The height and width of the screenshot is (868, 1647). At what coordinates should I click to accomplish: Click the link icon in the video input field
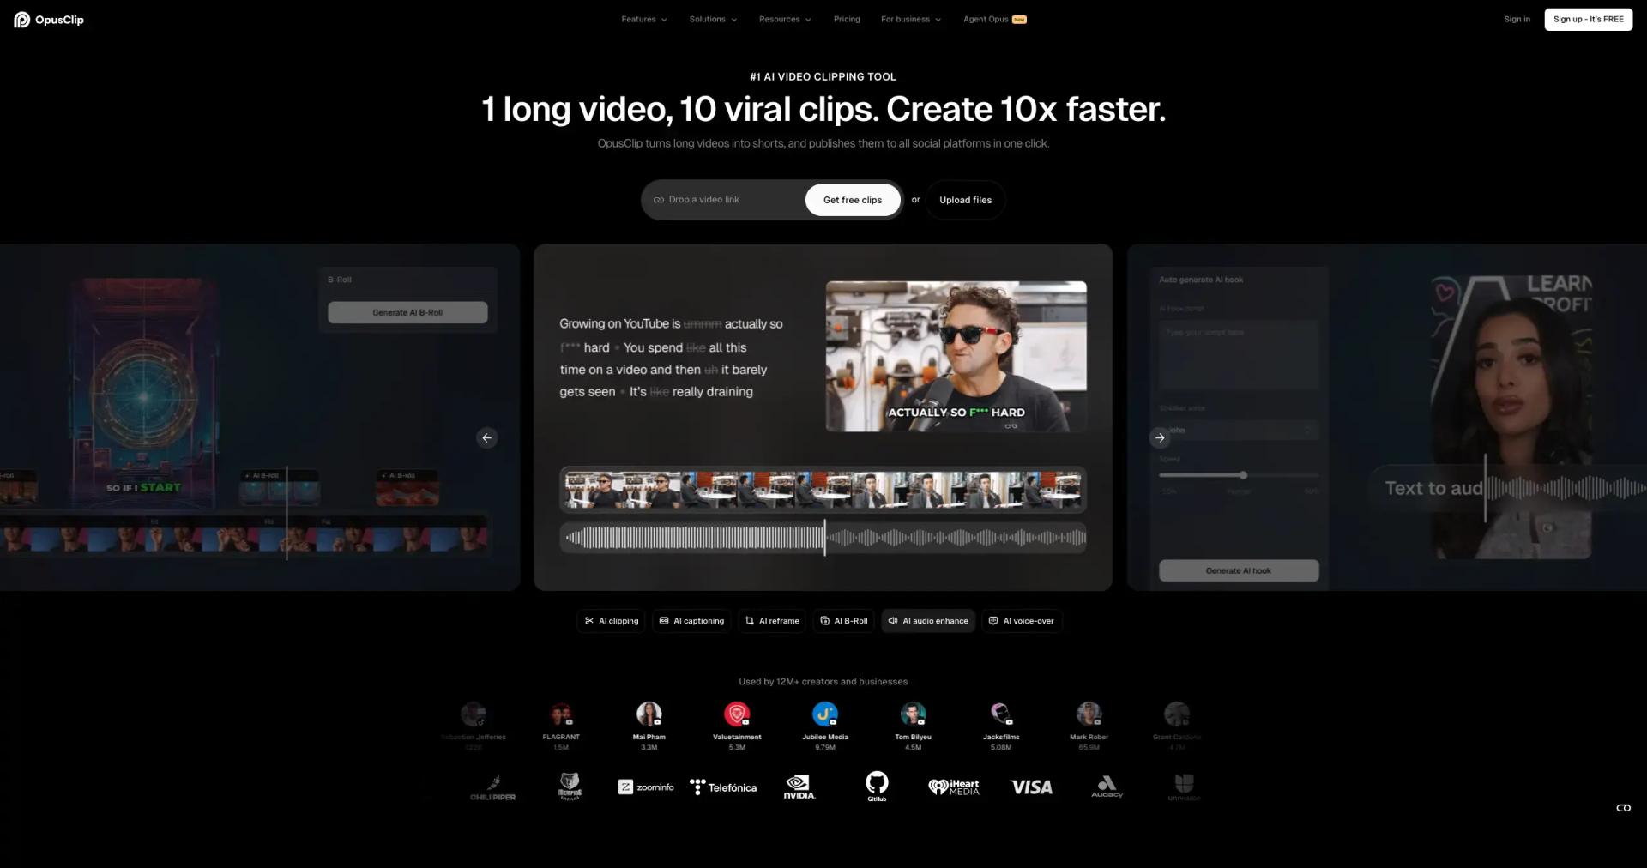point(660,199)
